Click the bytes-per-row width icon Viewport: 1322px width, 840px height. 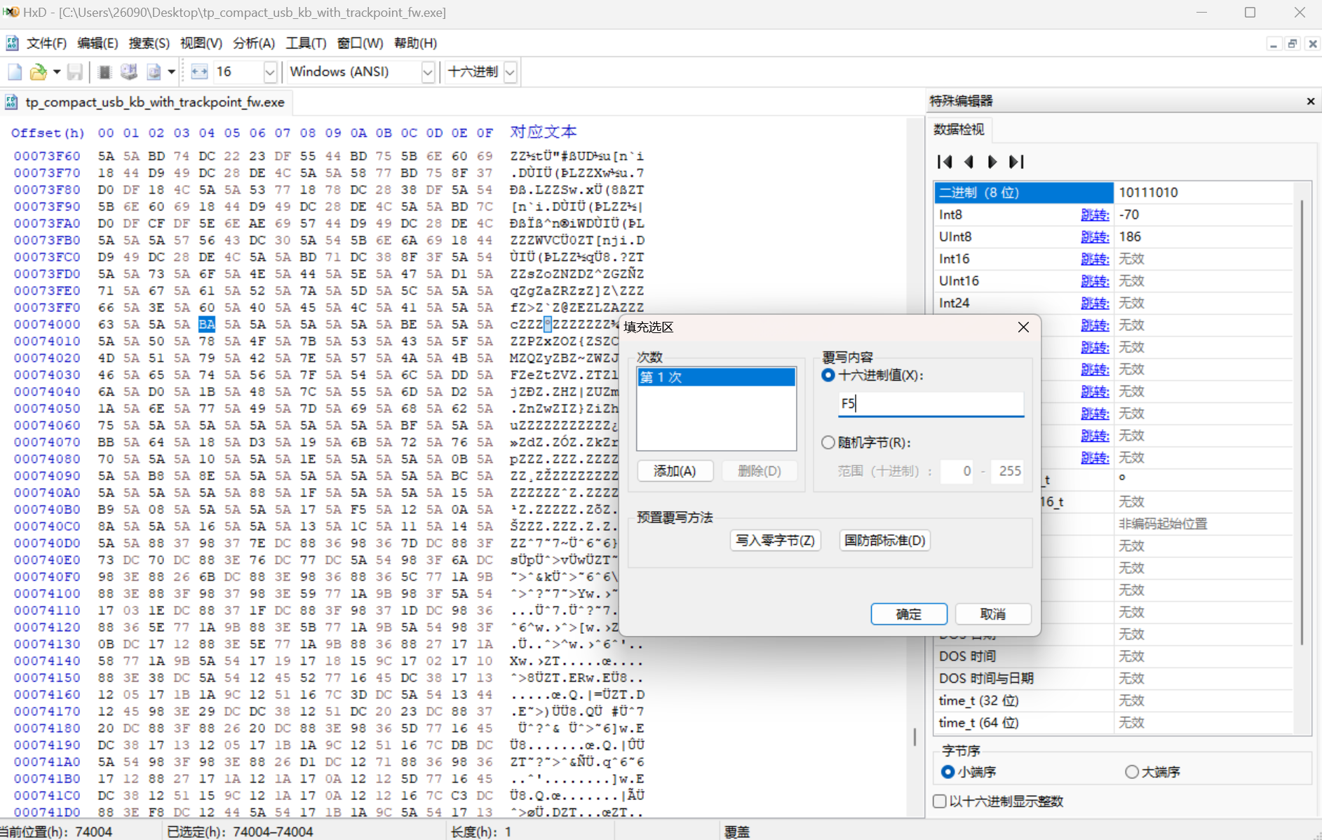[199, 72]
